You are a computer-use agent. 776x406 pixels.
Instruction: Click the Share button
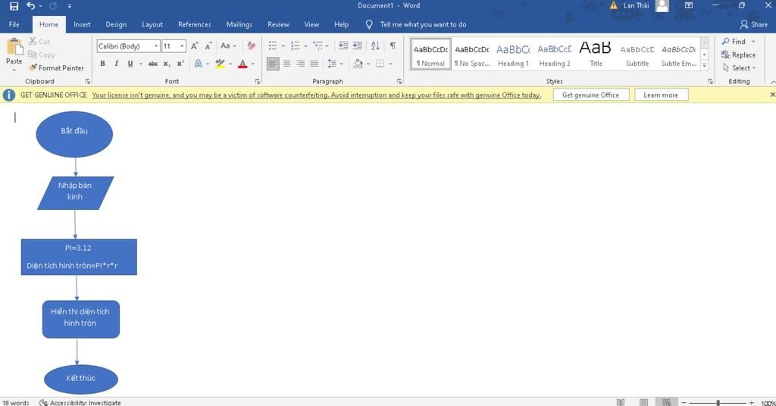click(754, 24)
